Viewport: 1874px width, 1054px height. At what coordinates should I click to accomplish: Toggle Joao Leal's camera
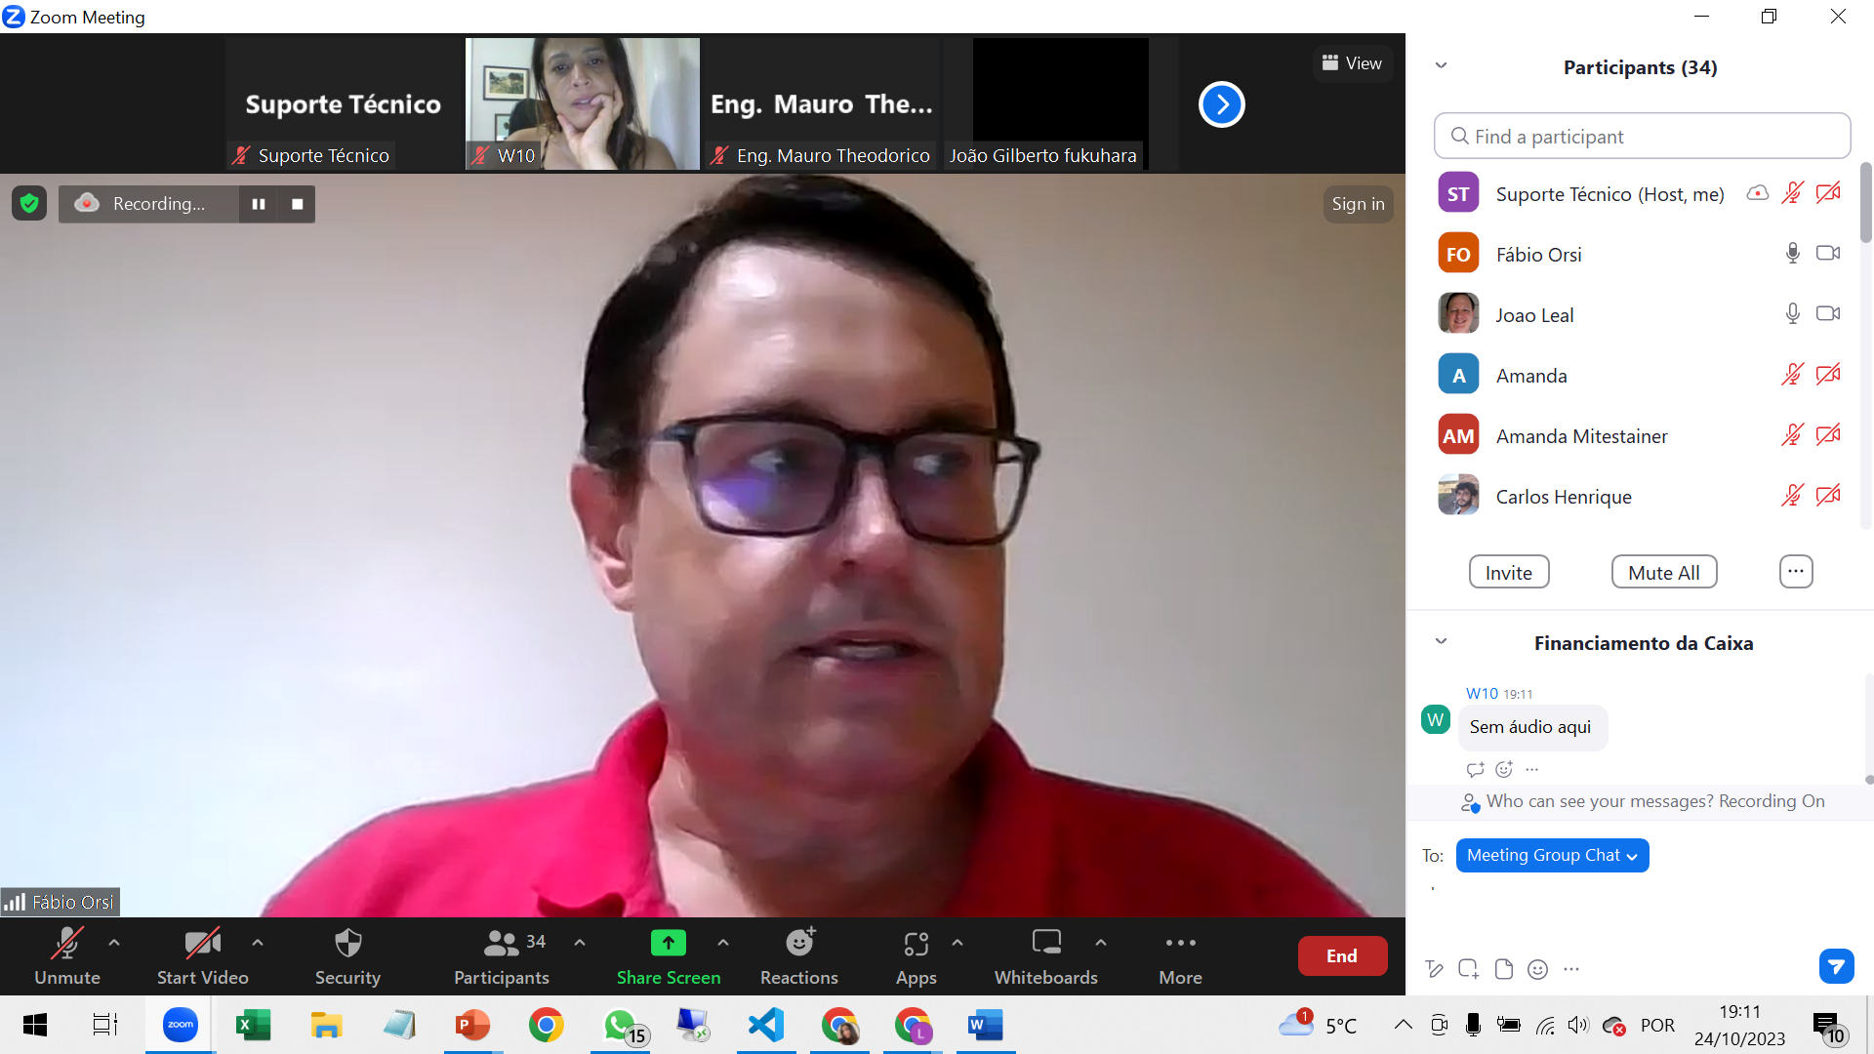coord(1828,314)
